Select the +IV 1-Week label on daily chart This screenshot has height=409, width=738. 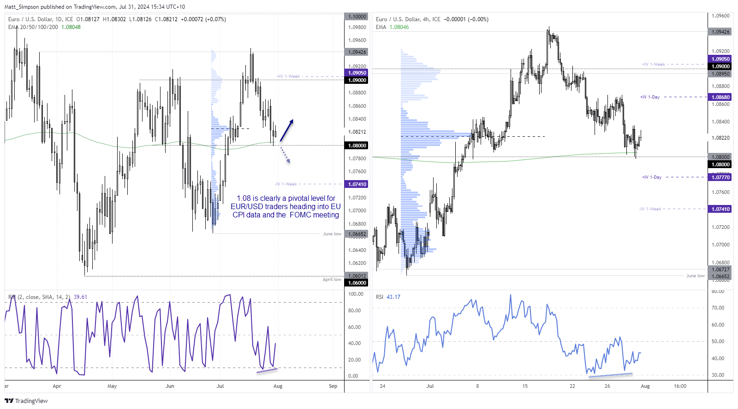288,76
